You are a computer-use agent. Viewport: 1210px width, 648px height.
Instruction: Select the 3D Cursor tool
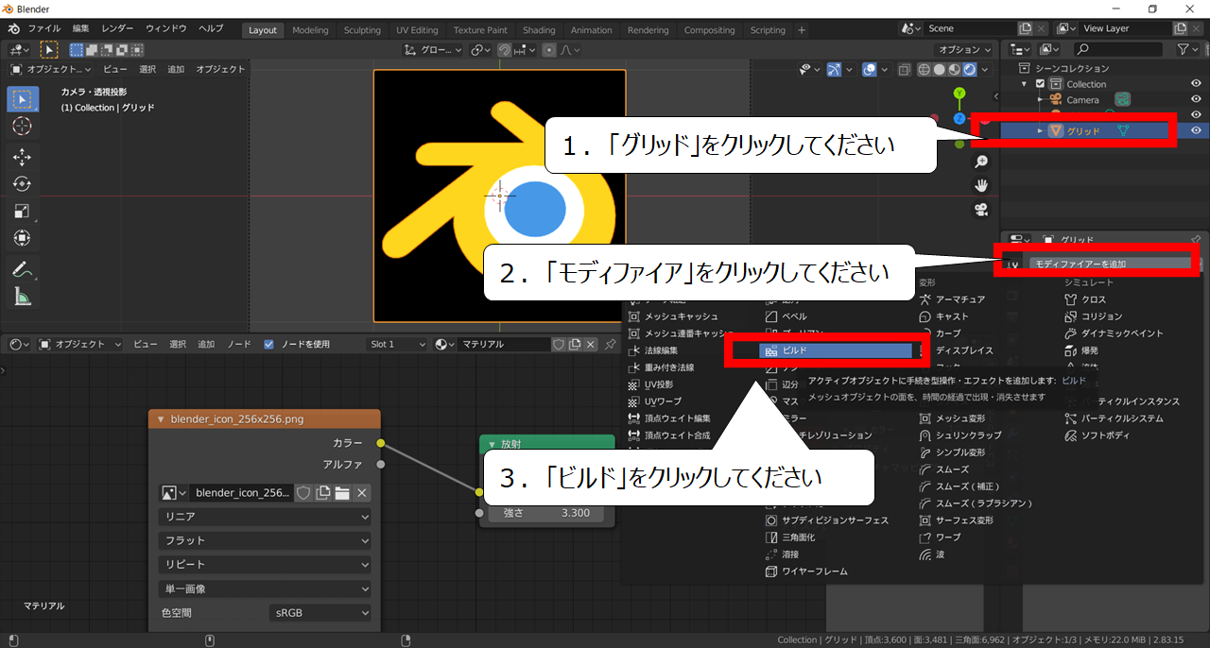[x=23, y=127]
